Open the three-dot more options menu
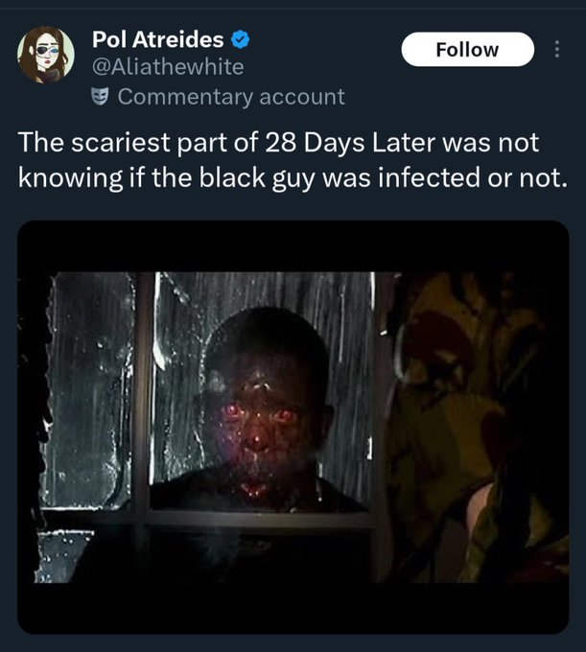The width and height of the screenshot is (586, 652). (x=557, y=49)
